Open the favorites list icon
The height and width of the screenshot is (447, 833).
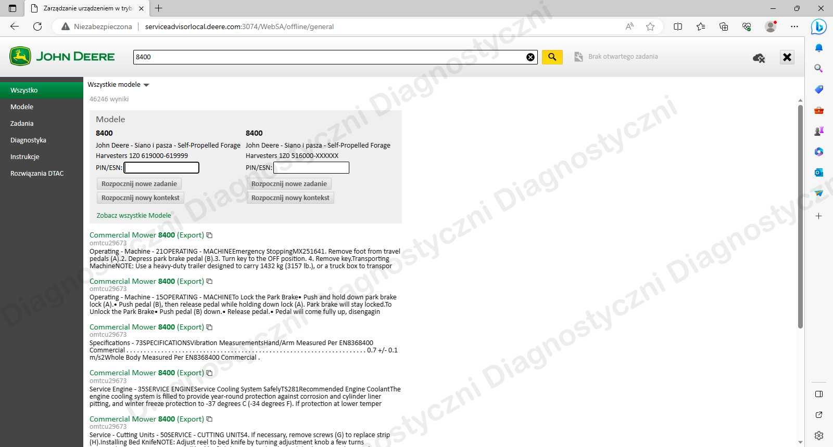pyautogui.click(x=701, y=27)
